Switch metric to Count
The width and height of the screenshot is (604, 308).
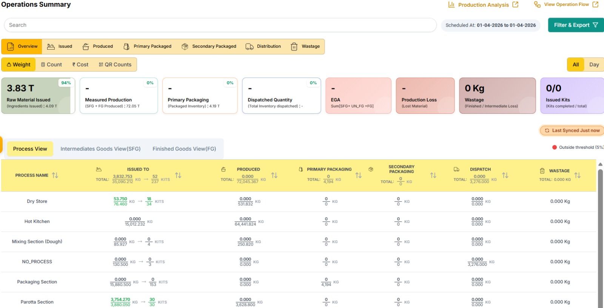click(51, 64)
